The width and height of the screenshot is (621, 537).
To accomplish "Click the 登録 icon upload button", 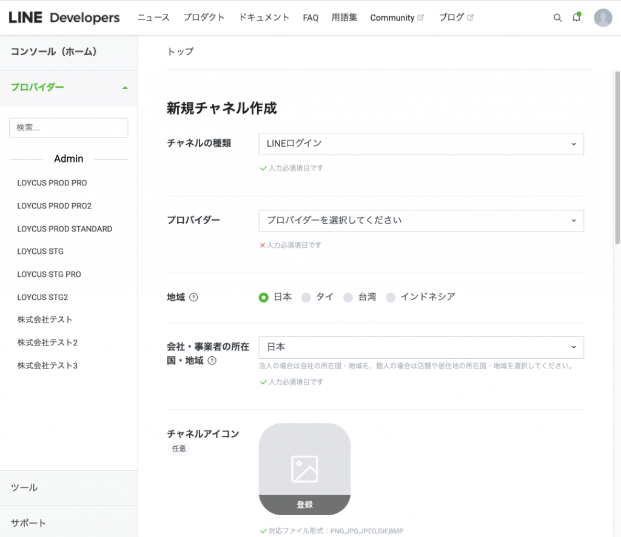I will pyautogui.click(x=304, y=505).
